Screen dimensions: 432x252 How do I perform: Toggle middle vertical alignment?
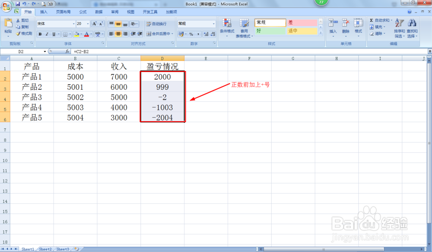click(118, 24)
